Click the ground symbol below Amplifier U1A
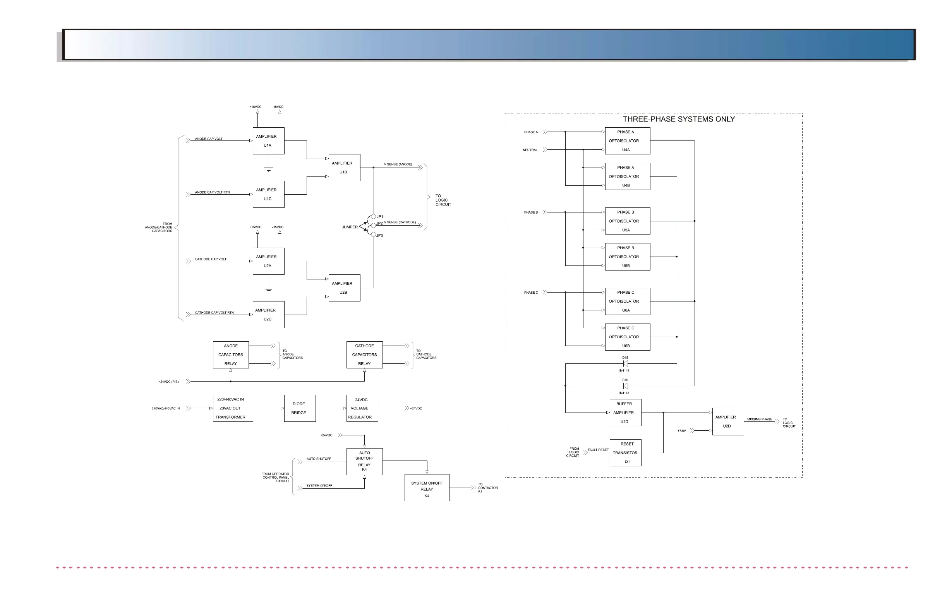Image resolution: width=947 pixels, height=613 pixels. 269,169
